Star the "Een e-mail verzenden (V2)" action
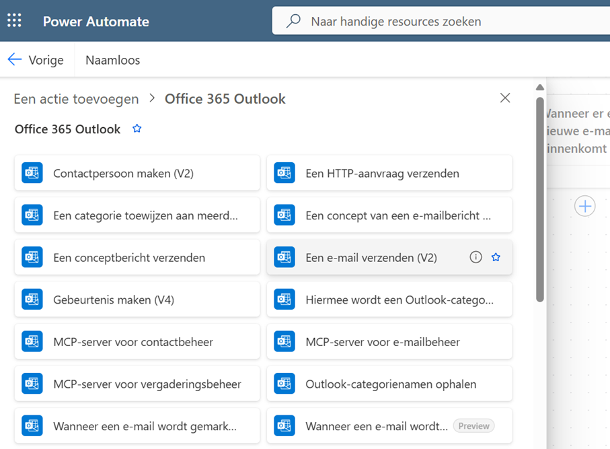This screenshot has height=449, width=610. click(x=496, y=257)
